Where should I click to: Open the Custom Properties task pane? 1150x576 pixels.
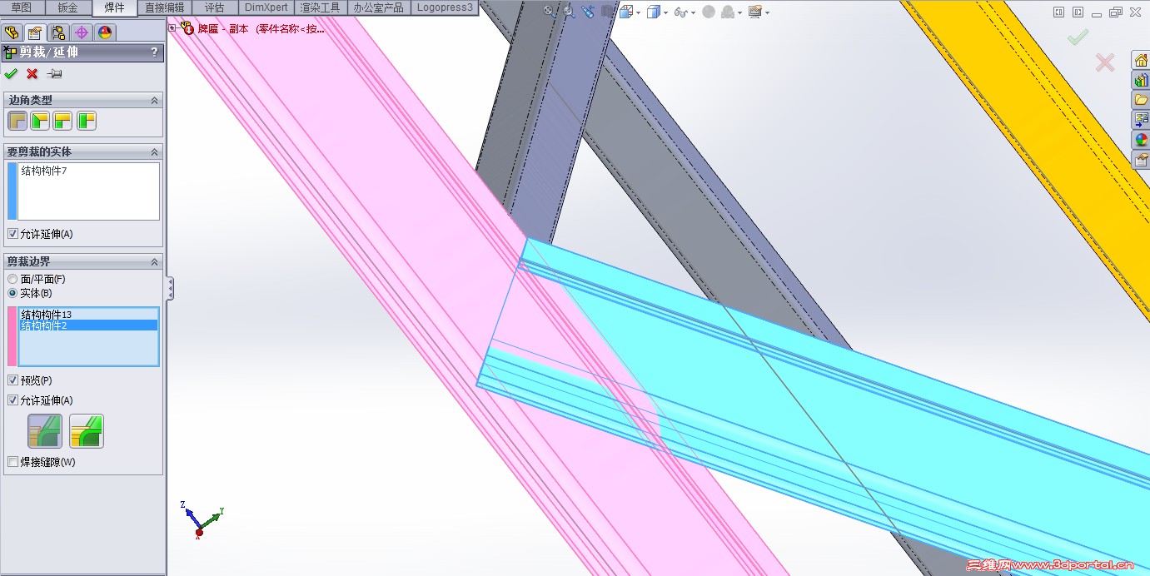coord(1140,160)
